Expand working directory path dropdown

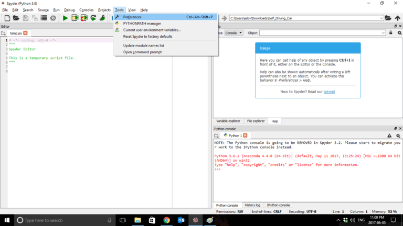(381, 18)
